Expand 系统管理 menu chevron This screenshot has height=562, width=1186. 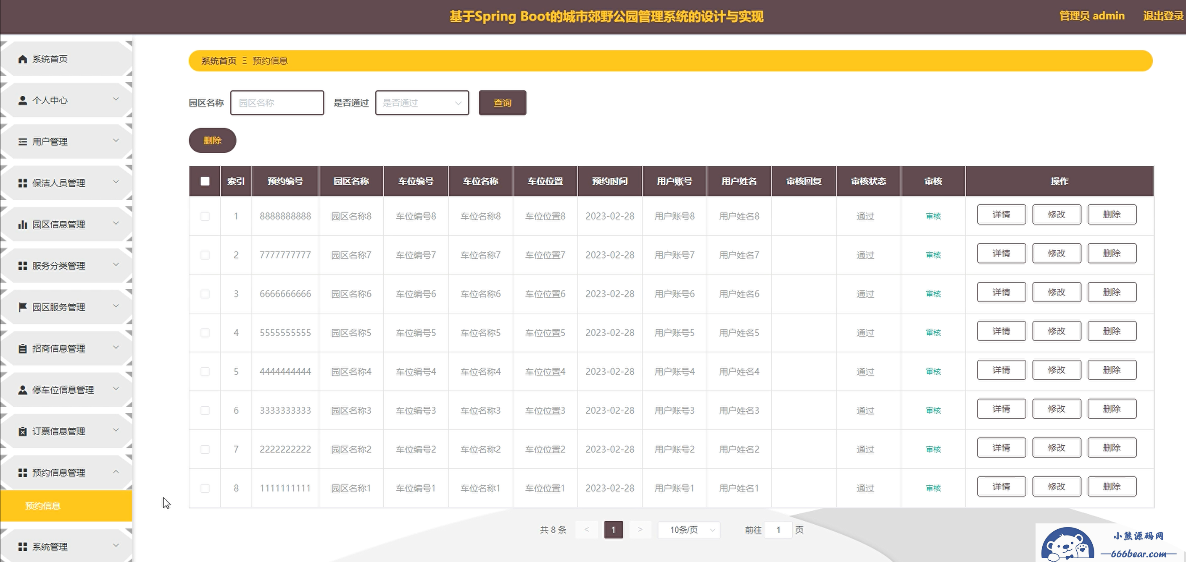click(116, 546)
